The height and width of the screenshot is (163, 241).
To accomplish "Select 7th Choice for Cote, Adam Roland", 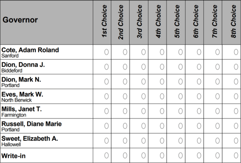I will pyautogui.click(x=217, y=52).
